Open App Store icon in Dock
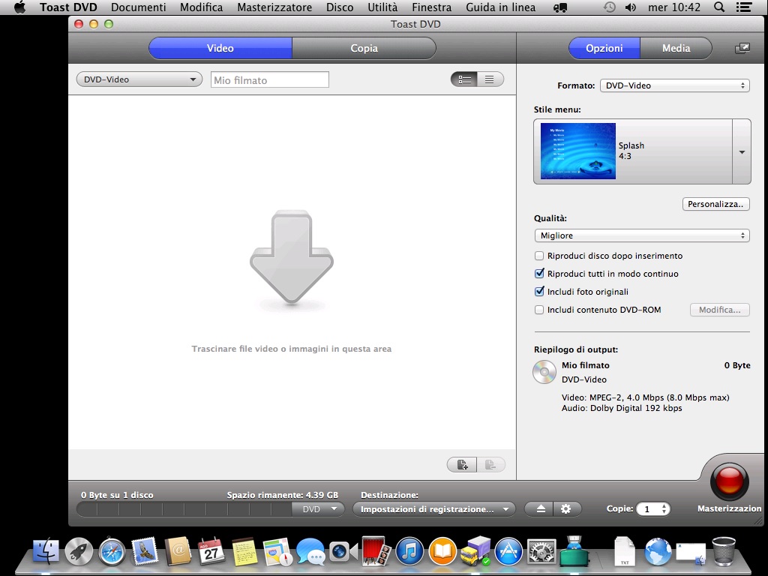This screenshot has height=576, width=768. (x=508, y=551)
